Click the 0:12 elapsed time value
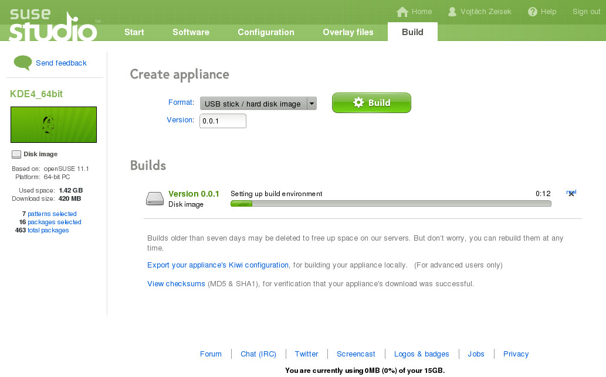This screenshot has height=377, width=606. pyautogui.click(x=543, y=194)
